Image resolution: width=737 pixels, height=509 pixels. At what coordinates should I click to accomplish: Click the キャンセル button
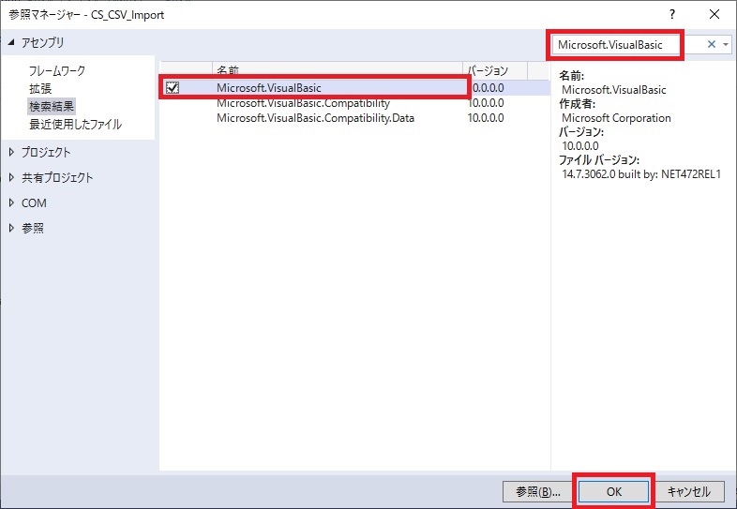[689, 491]
